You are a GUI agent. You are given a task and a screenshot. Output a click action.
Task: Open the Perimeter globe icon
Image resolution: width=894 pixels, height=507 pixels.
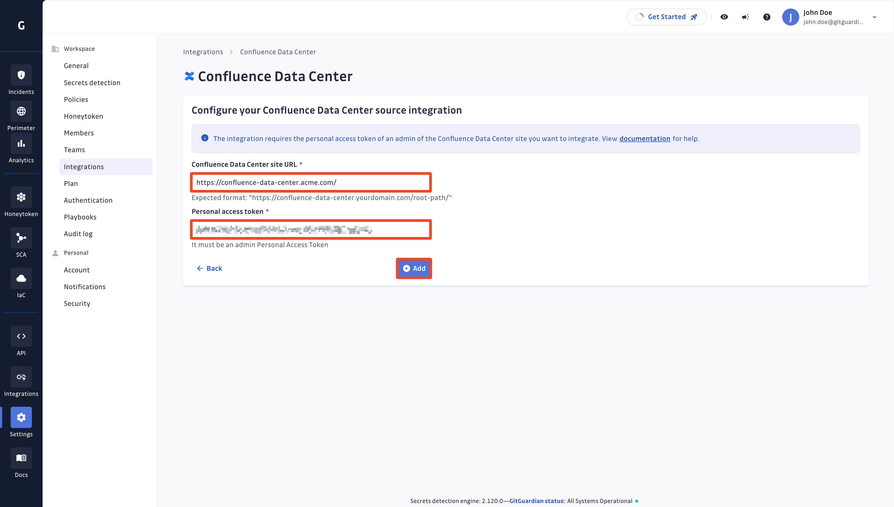coord(21,111)
